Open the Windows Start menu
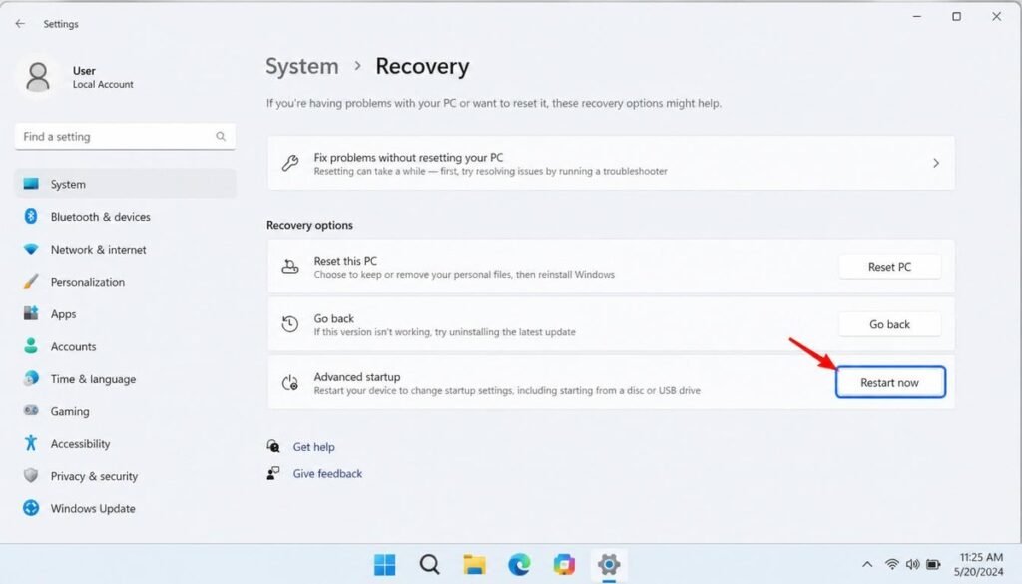Screen dimensions: 1022x584 384,564
